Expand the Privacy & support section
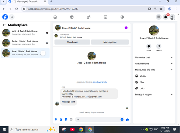Viewport: 180px width, 133px height. 154,94
